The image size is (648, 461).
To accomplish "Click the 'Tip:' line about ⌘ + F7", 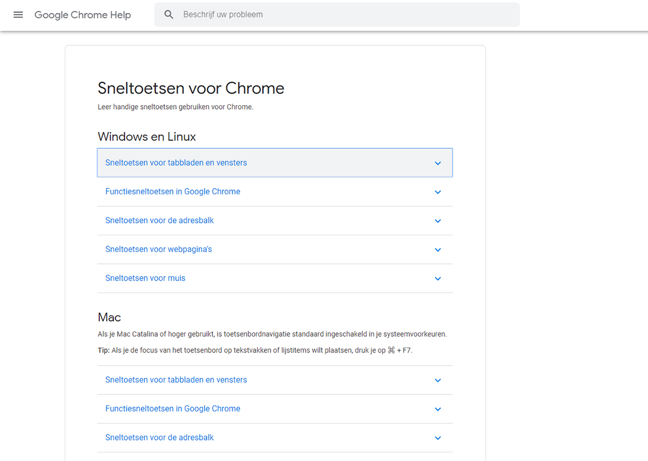I will click(x=255, y=350).
